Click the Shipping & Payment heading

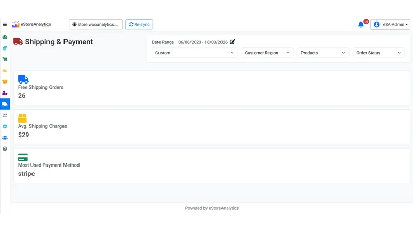pos(59,42)
